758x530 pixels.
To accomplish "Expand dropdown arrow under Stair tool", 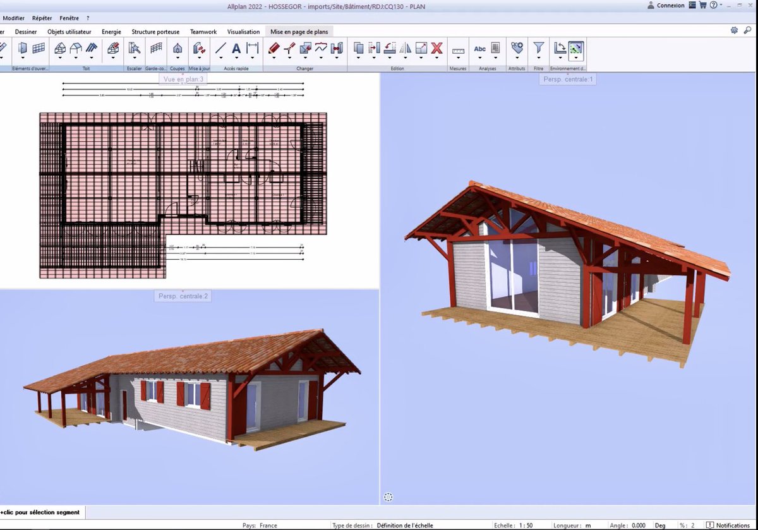I will [x=135, y=59].
